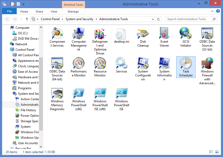Select Windows PowerShell ISE (x86)
Viewport: 223px width, 157px height.
100,99
